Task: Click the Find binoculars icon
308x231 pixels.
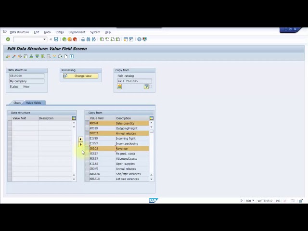Action: 89,39
